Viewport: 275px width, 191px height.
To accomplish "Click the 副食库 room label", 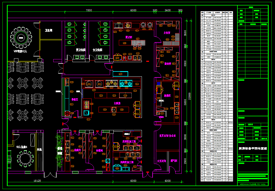I will coord(168,63).
